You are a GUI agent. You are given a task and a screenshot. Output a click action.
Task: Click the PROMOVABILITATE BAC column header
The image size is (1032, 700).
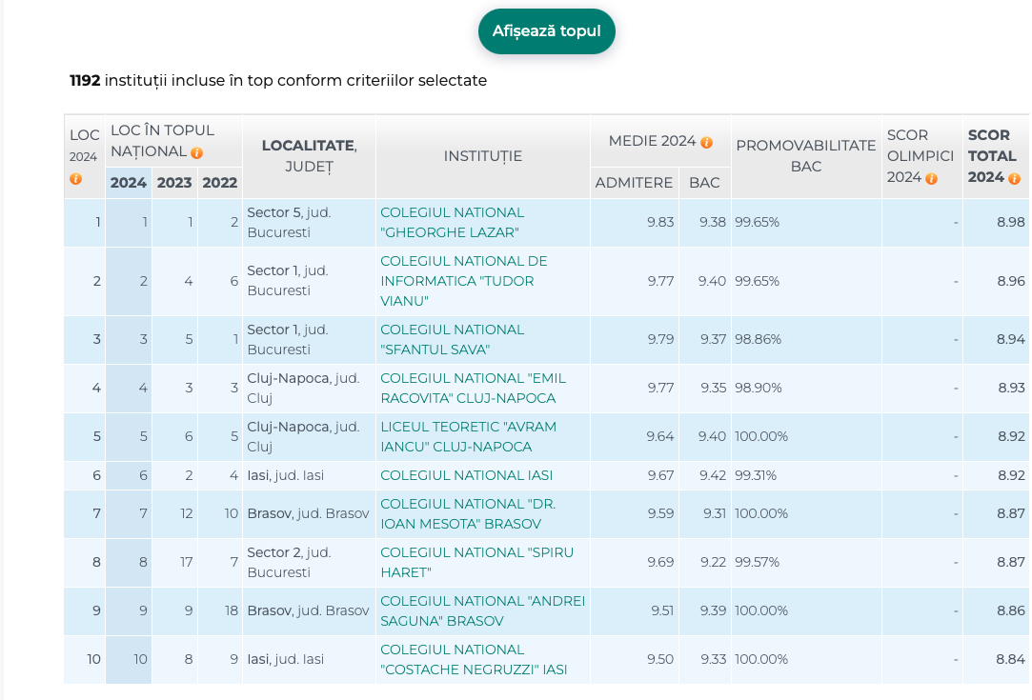click(806, 156)
